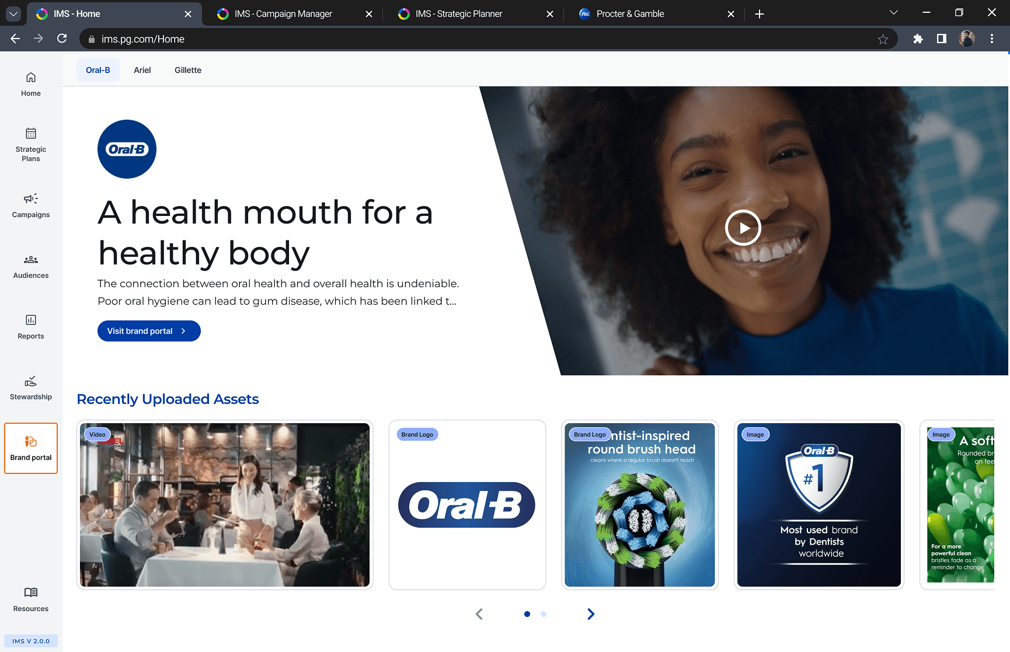
Task: Open Chrome three-dot menu
Action: [992, 39]
